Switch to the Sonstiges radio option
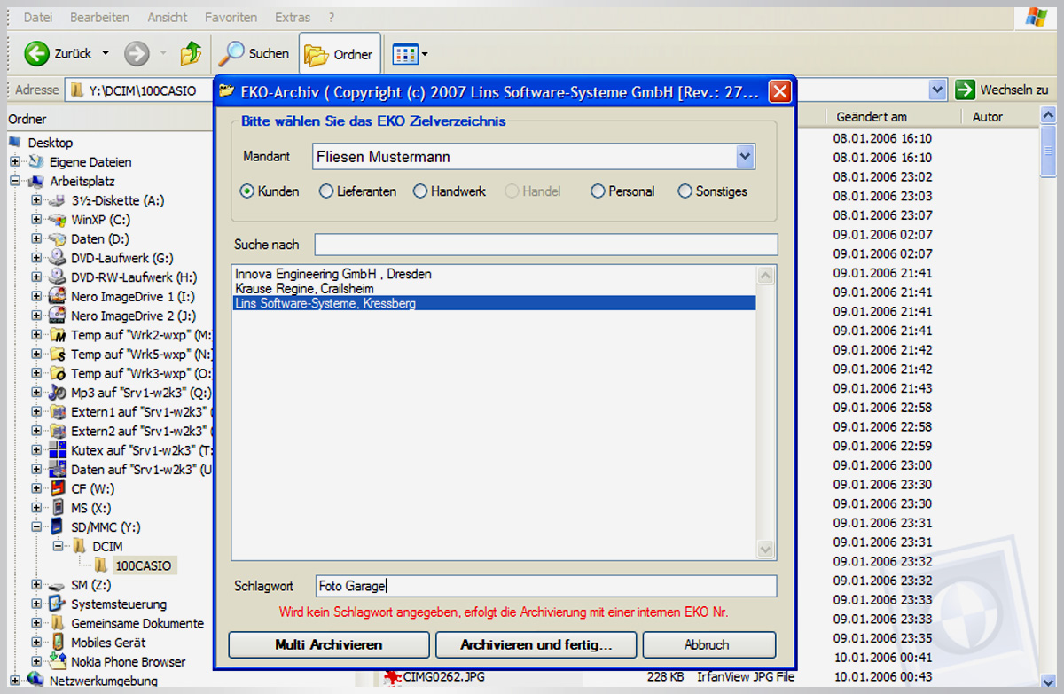This screenshot has height=694, width=1064. [x=685, y=191]
